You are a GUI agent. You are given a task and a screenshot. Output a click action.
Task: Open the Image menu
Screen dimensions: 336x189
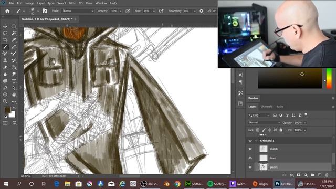pyautogui.click(x=30, y=3)
